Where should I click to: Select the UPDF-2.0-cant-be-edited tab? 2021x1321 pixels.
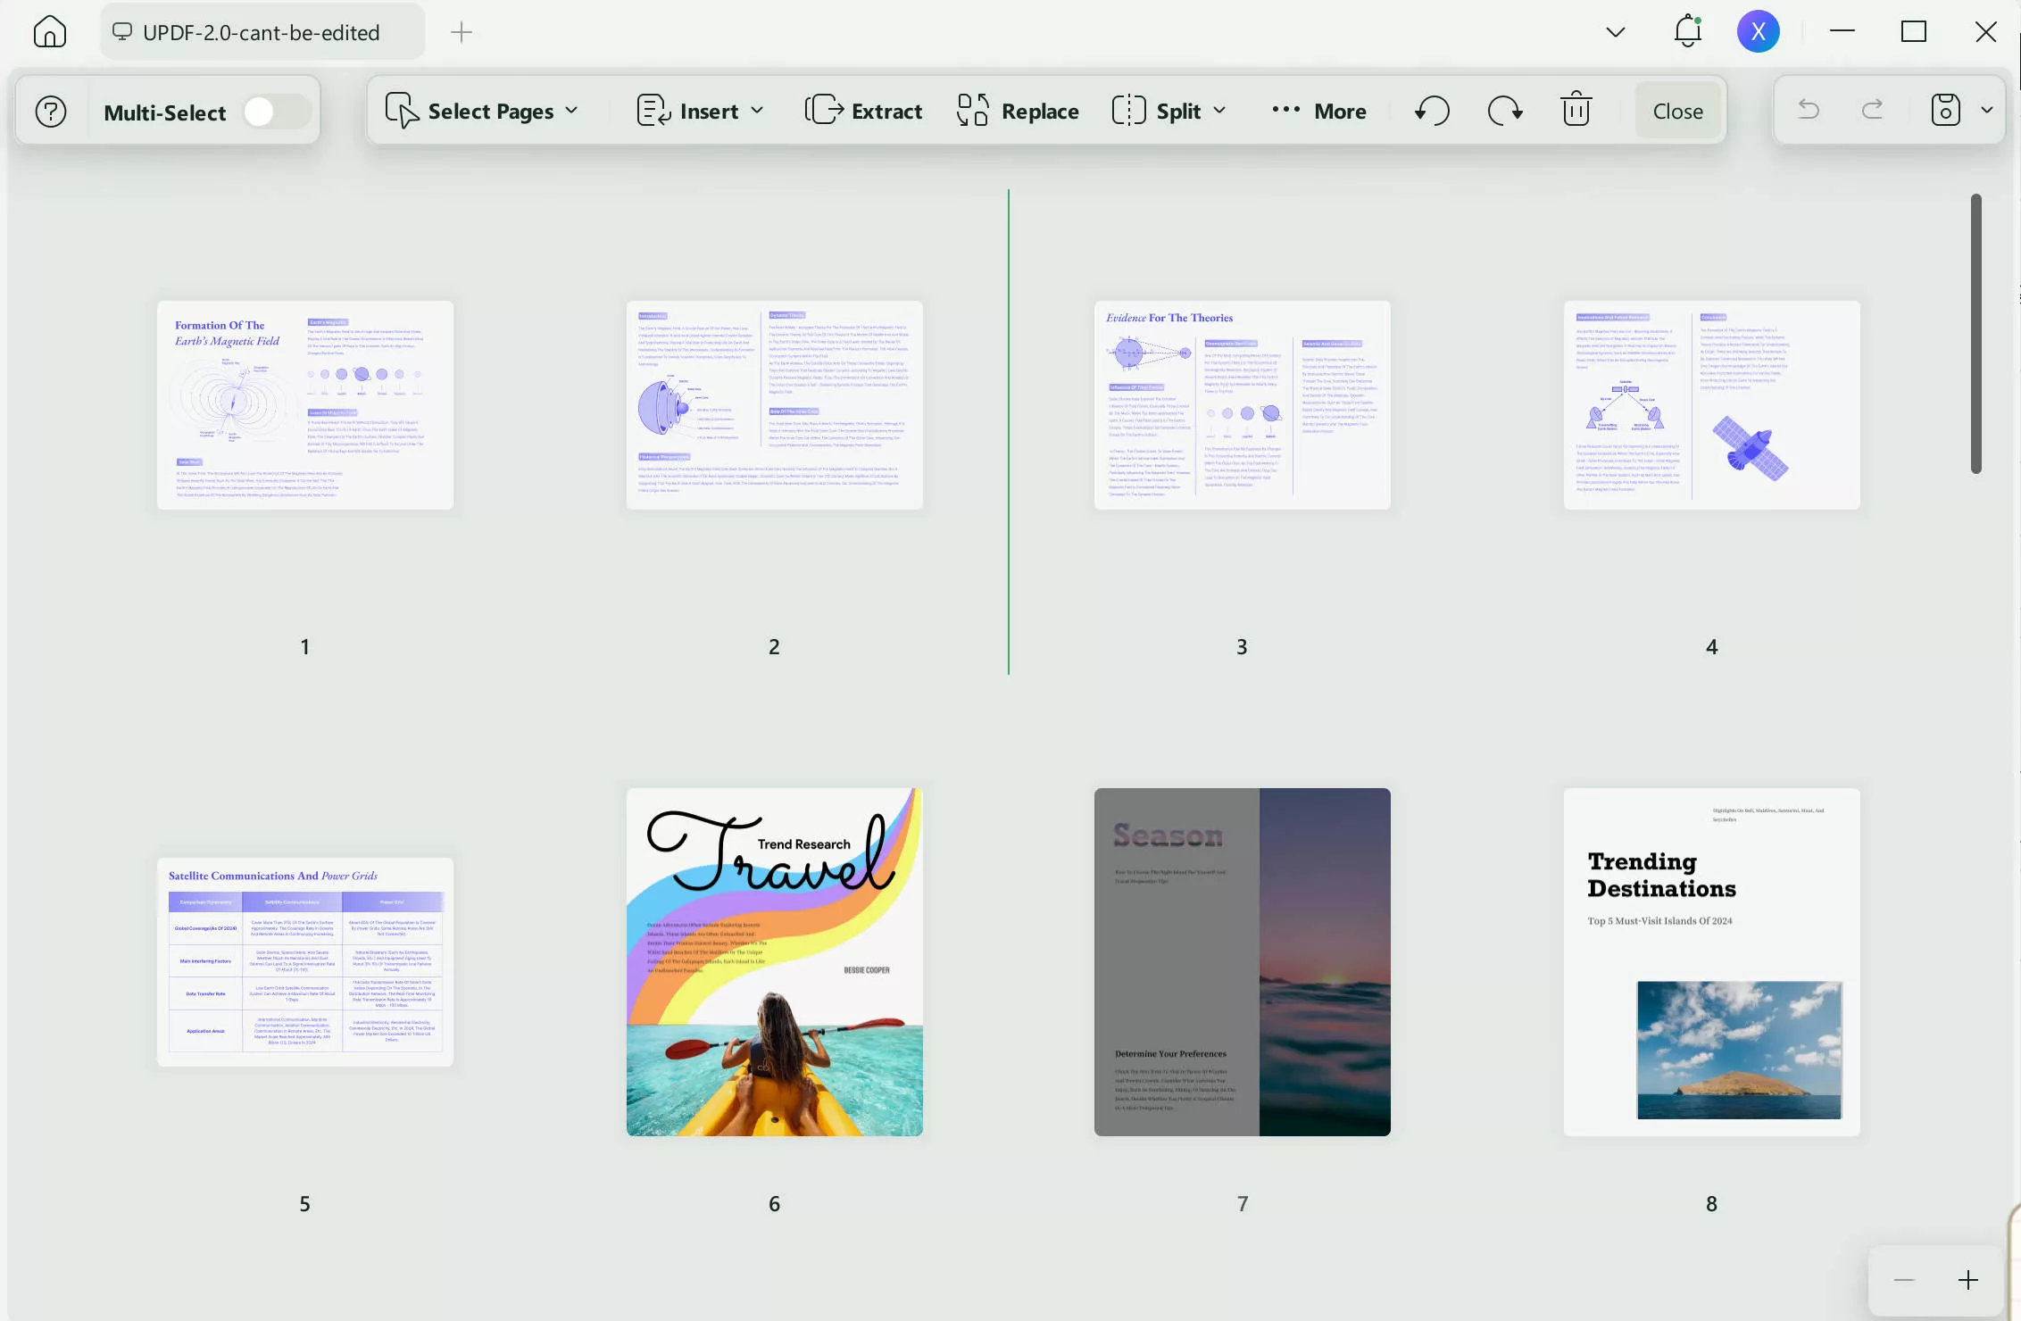click(262, 31)
